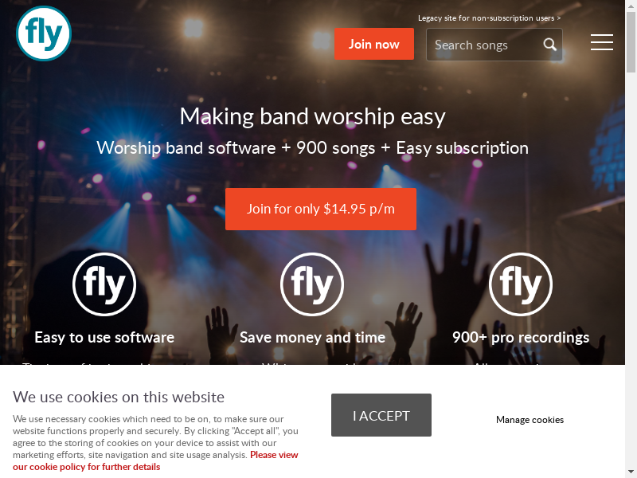This screenshot has height=478, width=637.
Task: Click the Easy to use software heading
Action: pyautogui.click(x=104, y=337)
